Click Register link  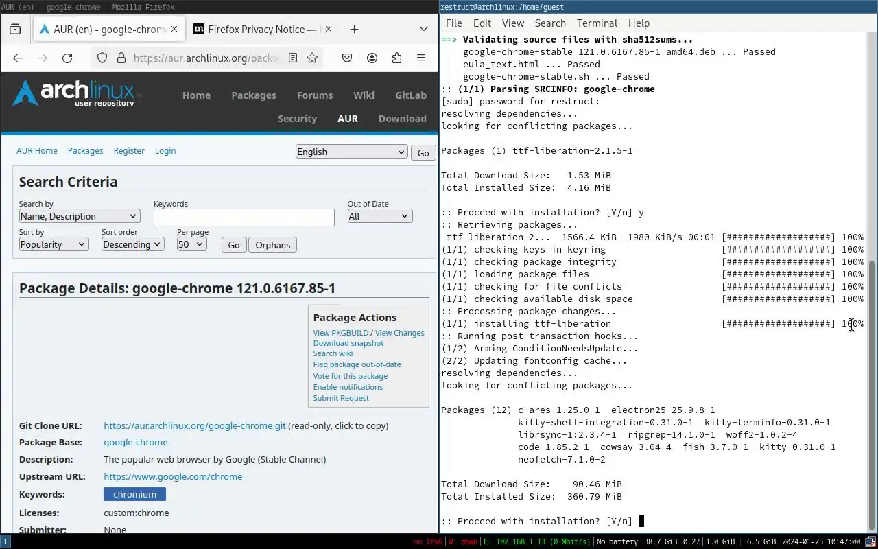pyautogui.click(x=129, y=151)
